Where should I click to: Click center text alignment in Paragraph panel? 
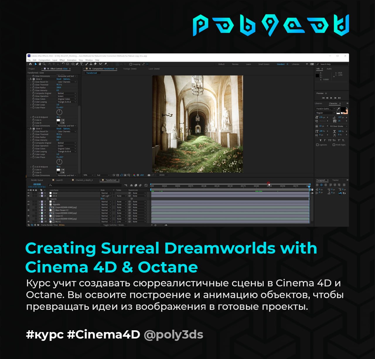pyautogui.click(x=321, y=185)
